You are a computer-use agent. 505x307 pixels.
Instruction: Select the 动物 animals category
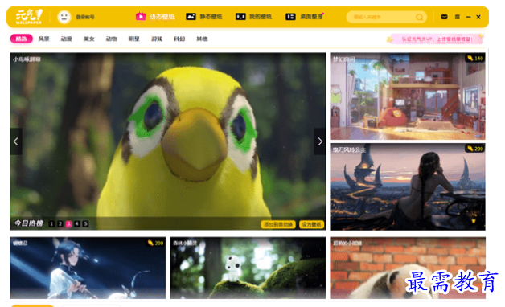(x=112, y=39)
